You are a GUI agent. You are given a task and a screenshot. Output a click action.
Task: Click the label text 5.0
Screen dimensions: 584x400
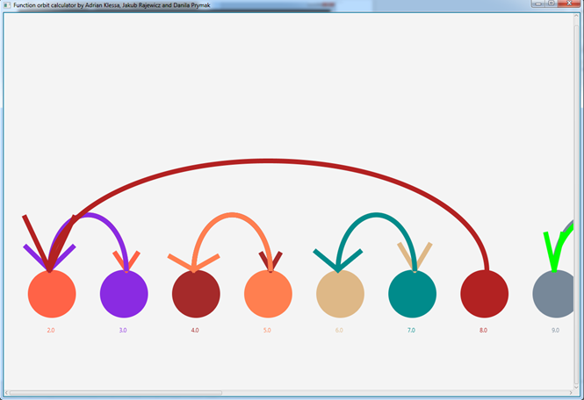267,330
